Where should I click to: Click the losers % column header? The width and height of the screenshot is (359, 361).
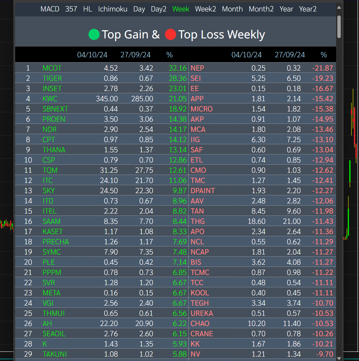tap(324, 55)
